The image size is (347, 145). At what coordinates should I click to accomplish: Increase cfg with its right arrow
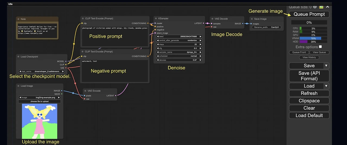200,48
